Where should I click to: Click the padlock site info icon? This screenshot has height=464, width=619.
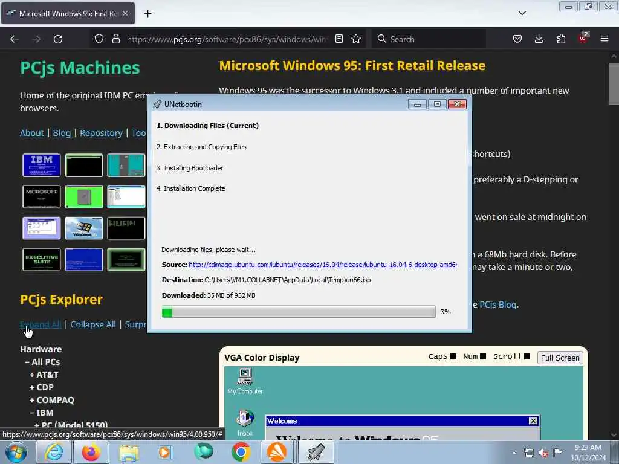pos(115,39)
